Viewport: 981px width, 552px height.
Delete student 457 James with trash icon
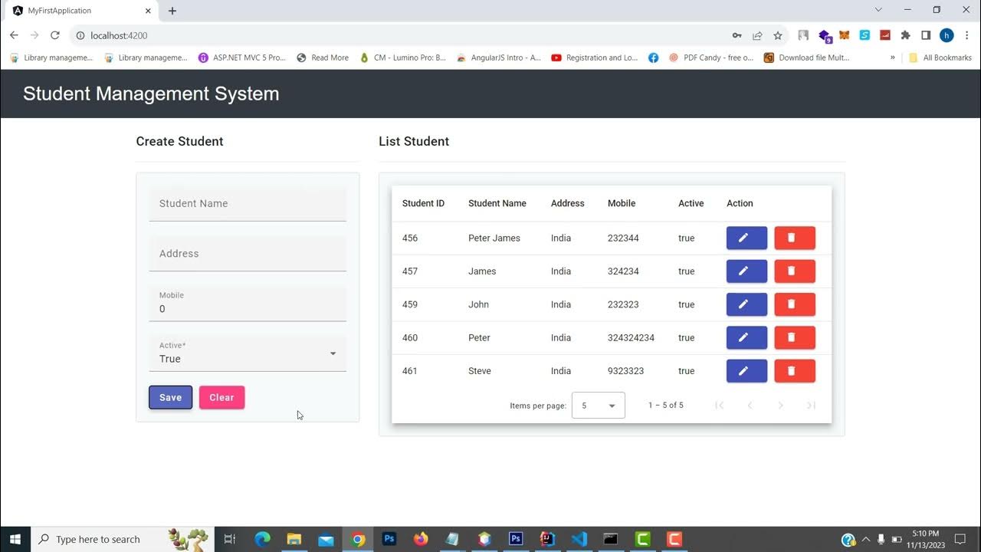(795, 271)
